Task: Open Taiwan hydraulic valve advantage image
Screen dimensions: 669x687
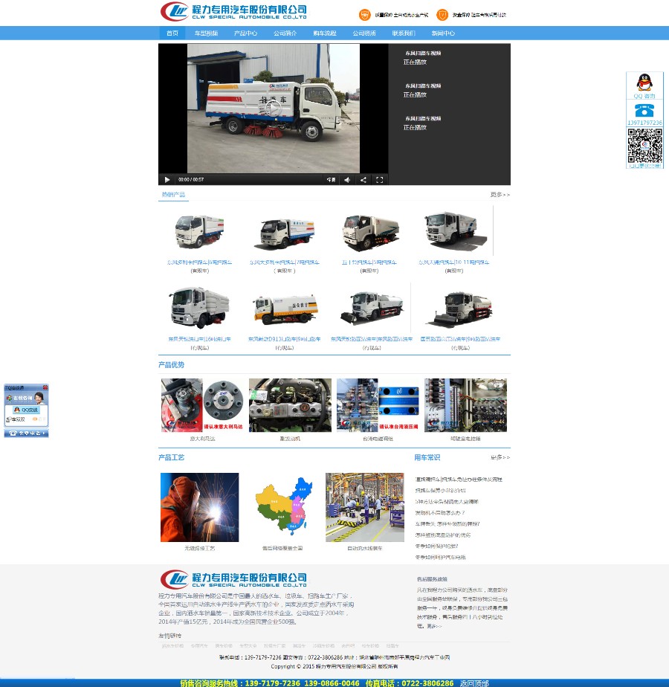Action: (x=378, y=405)
